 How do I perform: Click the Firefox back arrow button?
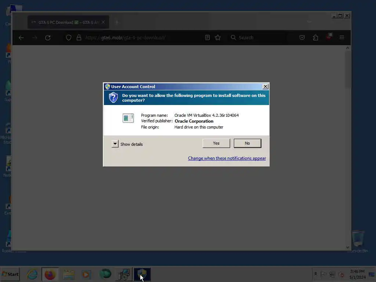(21, 38)
